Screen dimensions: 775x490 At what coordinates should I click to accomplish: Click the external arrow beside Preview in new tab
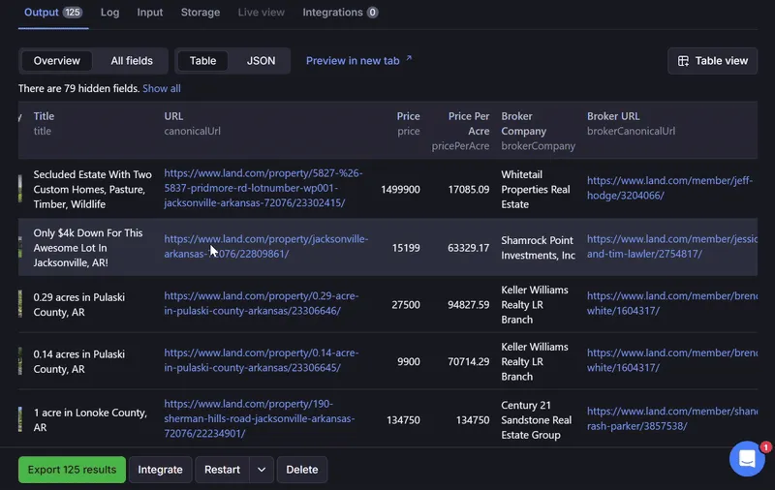pos(409,58)
